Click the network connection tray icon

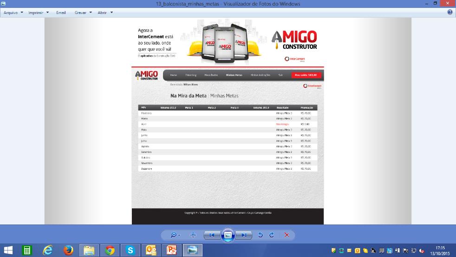[414, 250]
